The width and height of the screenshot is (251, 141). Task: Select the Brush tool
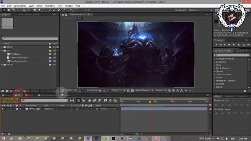[50, 10]
